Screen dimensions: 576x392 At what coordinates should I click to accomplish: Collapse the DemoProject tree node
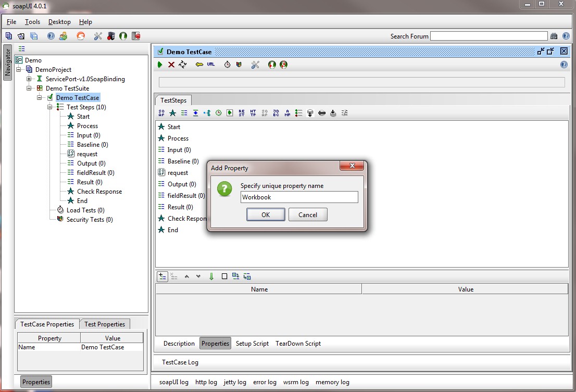(x=18, y=69)
